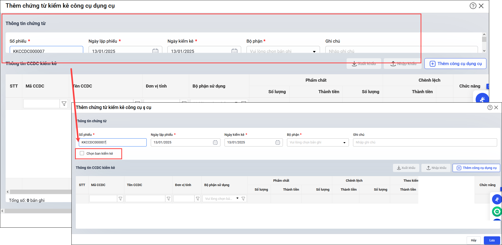Click filter icon beside Mã CCDC in front dialog
502x245 pixels.
click(x=120, y=199)
